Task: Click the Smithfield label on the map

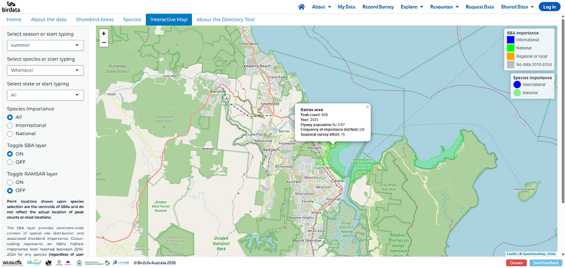Action: tap(270, 104)
